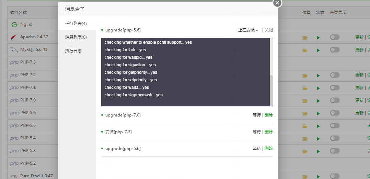Click 关闭 on the installing php-5.6 task
The height and width of the screenshot is (179, 370).
[x=268, y=30]
